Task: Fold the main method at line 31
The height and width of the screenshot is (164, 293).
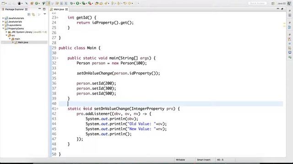Action: coord(57,58)
